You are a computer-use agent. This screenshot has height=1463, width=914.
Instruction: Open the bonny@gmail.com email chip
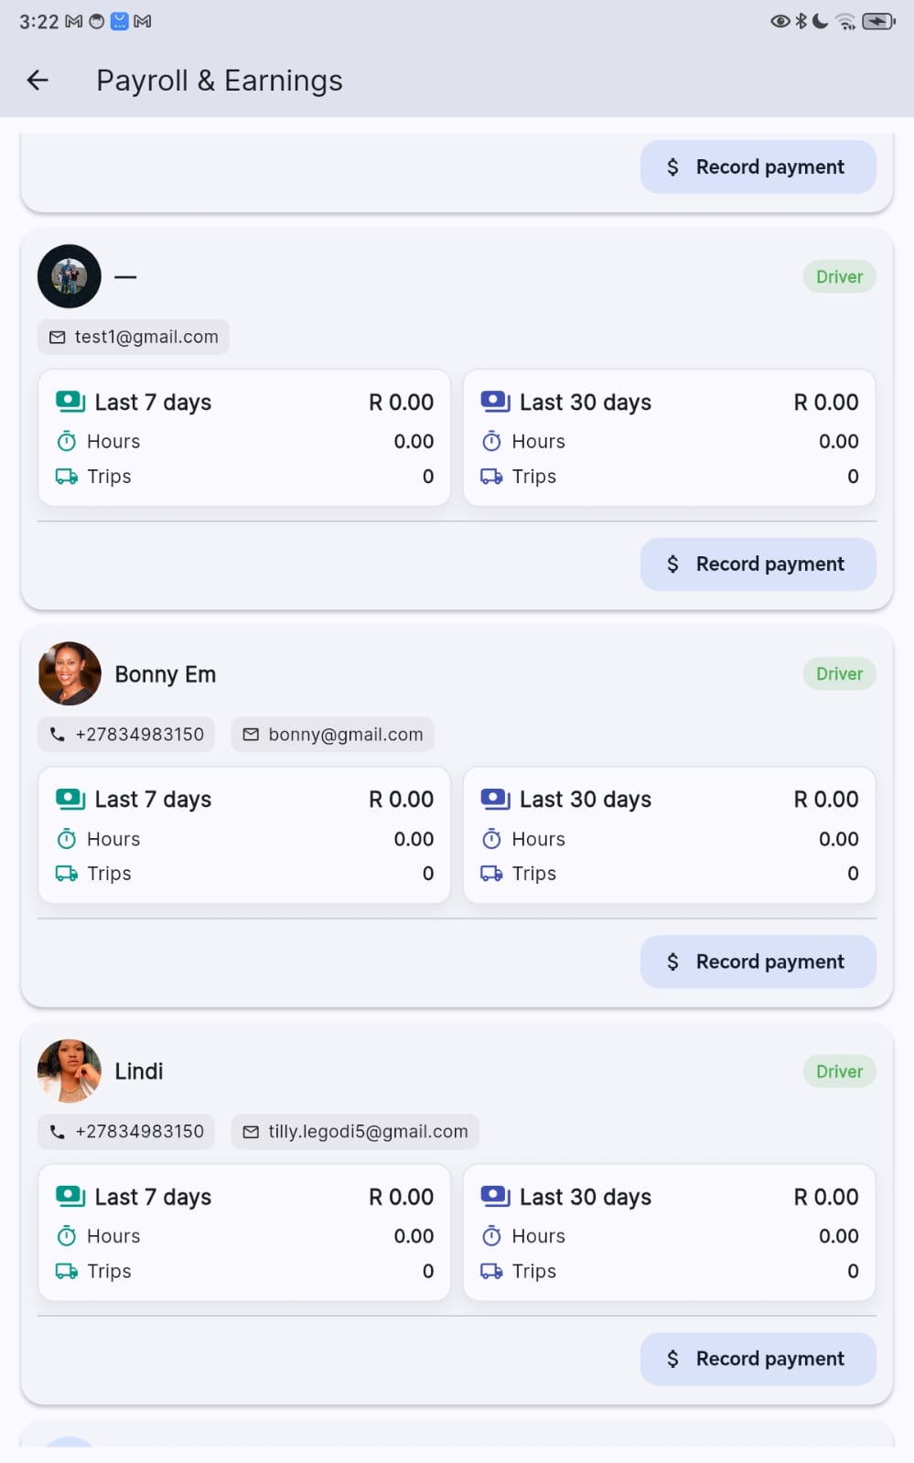(332, 735)
